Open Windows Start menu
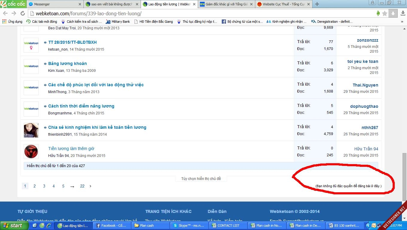 tap(13, 226)
